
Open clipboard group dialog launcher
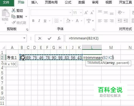pos(27,30)
